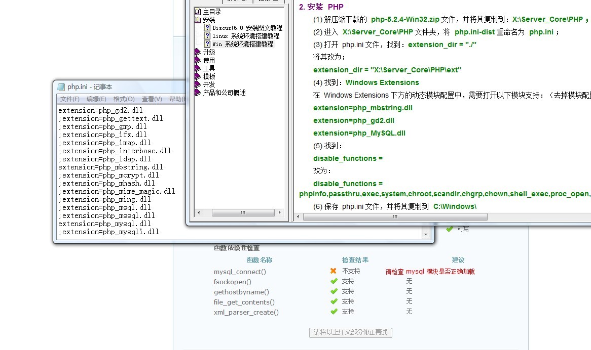Image resolution: width=591 pixels, height=350 pixels.
Task: Click the purple book icon beside 工具
Action: click(198, 68)
